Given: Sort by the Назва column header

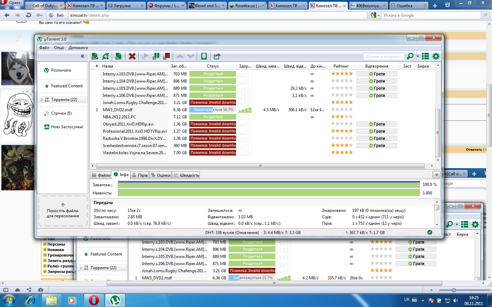Looking at the screenshot, I should click(x=135, y=66).
